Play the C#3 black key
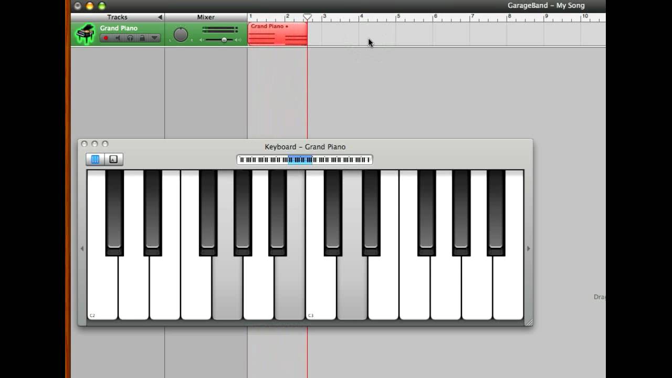 click(x=333, y=213)
